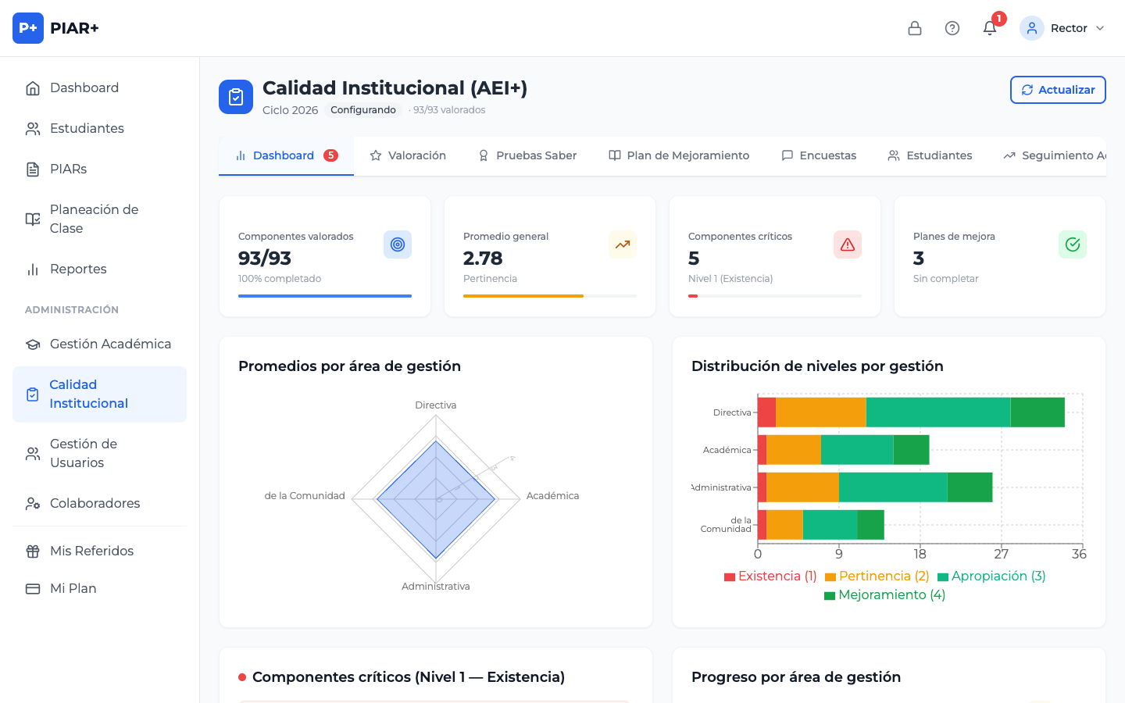
Task: Click the Rector user avatar
Action: tap(1032, 28)
